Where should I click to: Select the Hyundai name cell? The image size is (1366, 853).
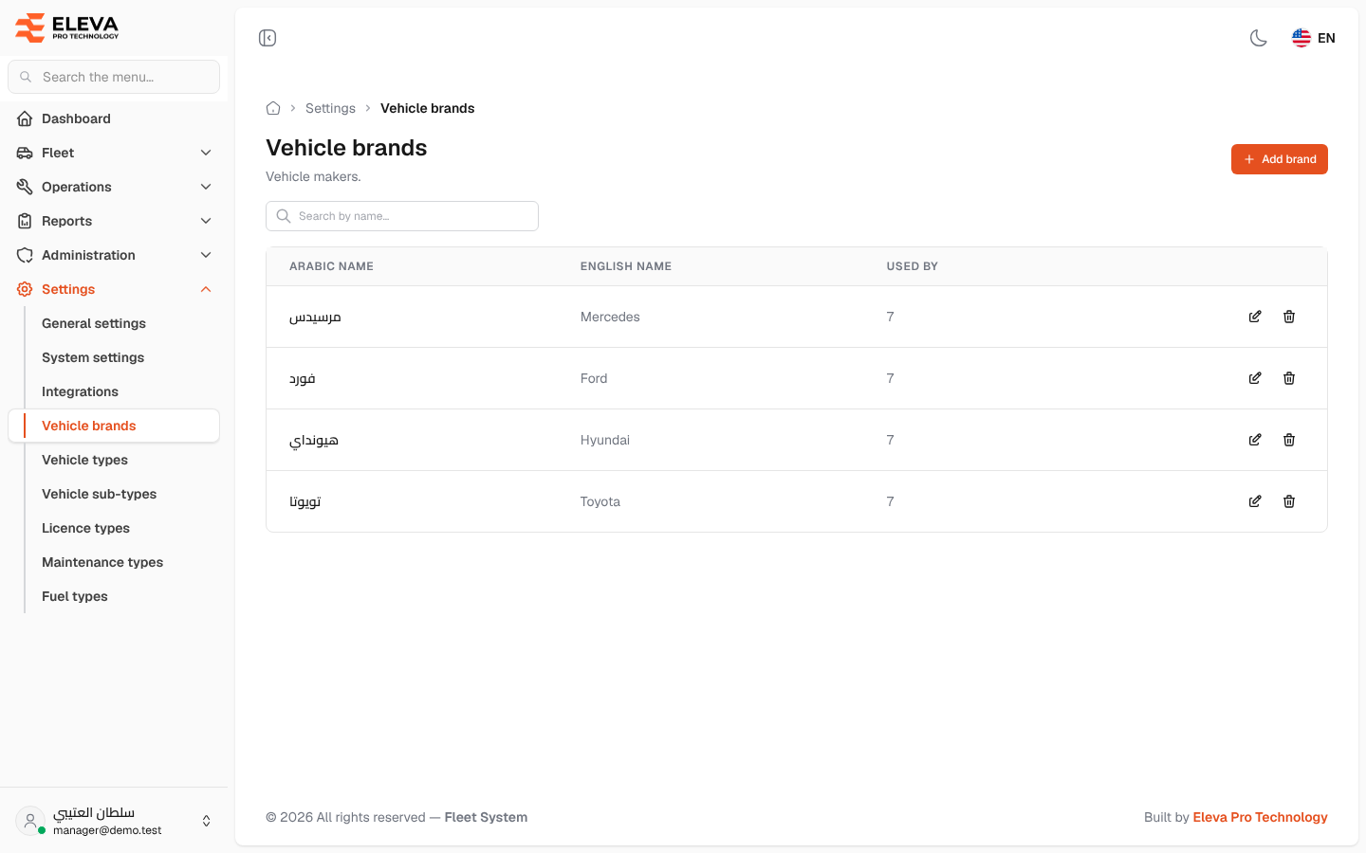click(605, 440)
